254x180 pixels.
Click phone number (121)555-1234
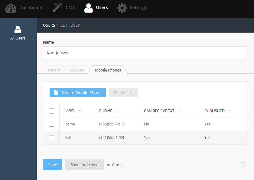[111, 137]
